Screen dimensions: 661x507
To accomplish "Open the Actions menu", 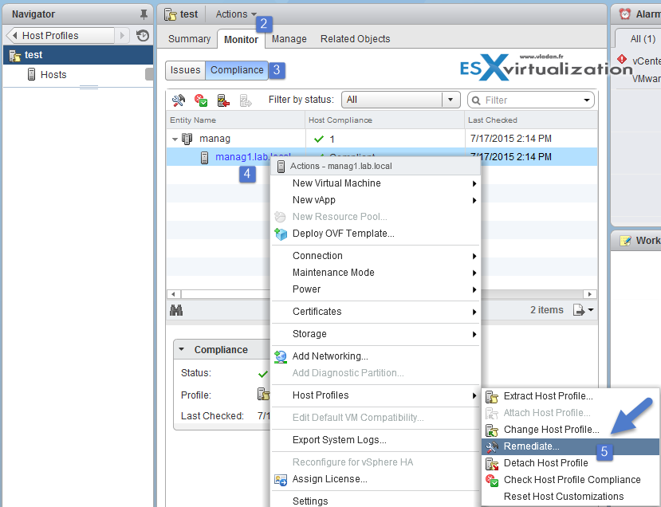I will coord(232,14).
